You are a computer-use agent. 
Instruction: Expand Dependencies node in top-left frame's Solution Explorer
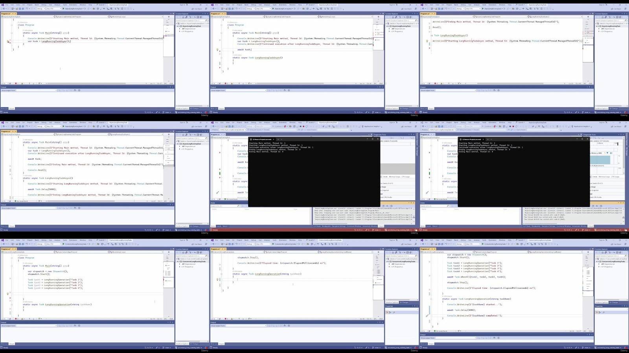point(180,29)
